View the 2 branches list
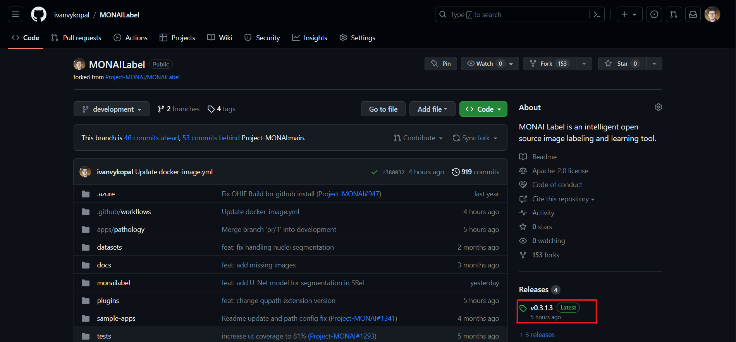736x342 pixels. pyautogui.click(x=179, y=109)
